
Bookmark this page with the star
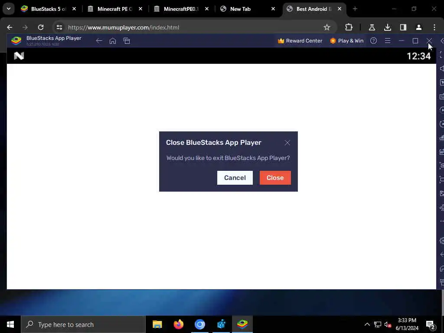[327, 27]
